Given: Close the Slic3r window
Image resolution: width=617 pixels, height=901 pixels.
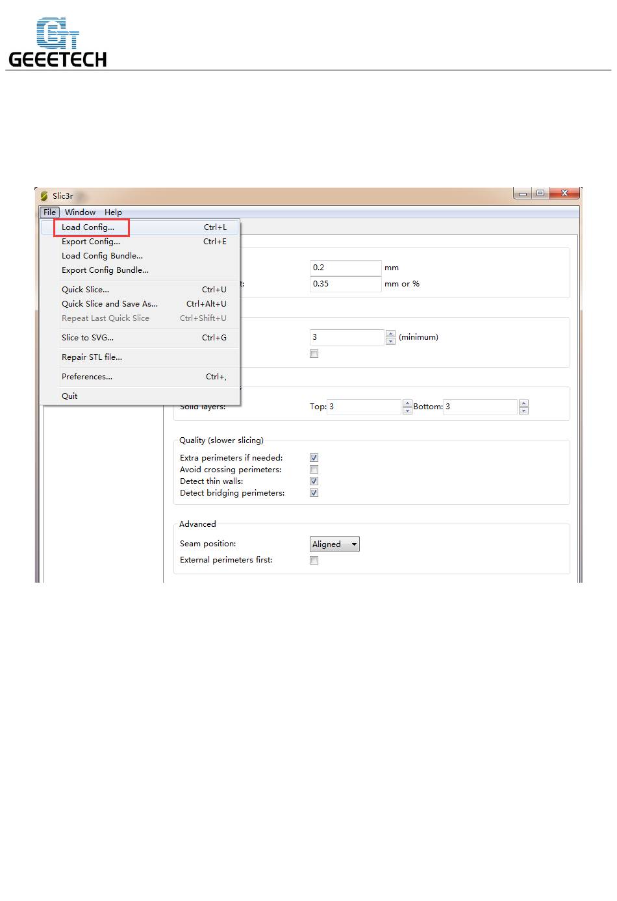Looking at the screenshot, I should click(x=564, y=193).
